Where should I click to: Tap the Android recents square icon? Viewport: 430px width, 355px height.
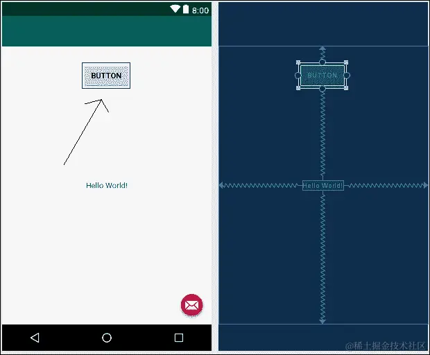pyautogui.click(x=179, y=338)
